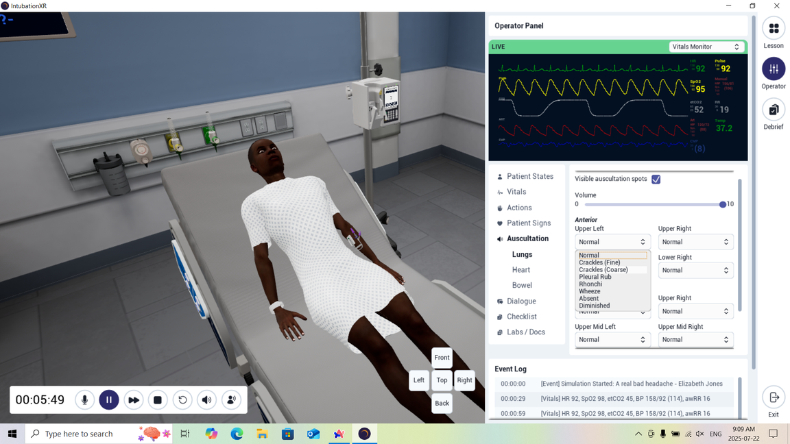Select Heart under Auscultation
This screenshot has height=444, width=790.
coord(521,270)
